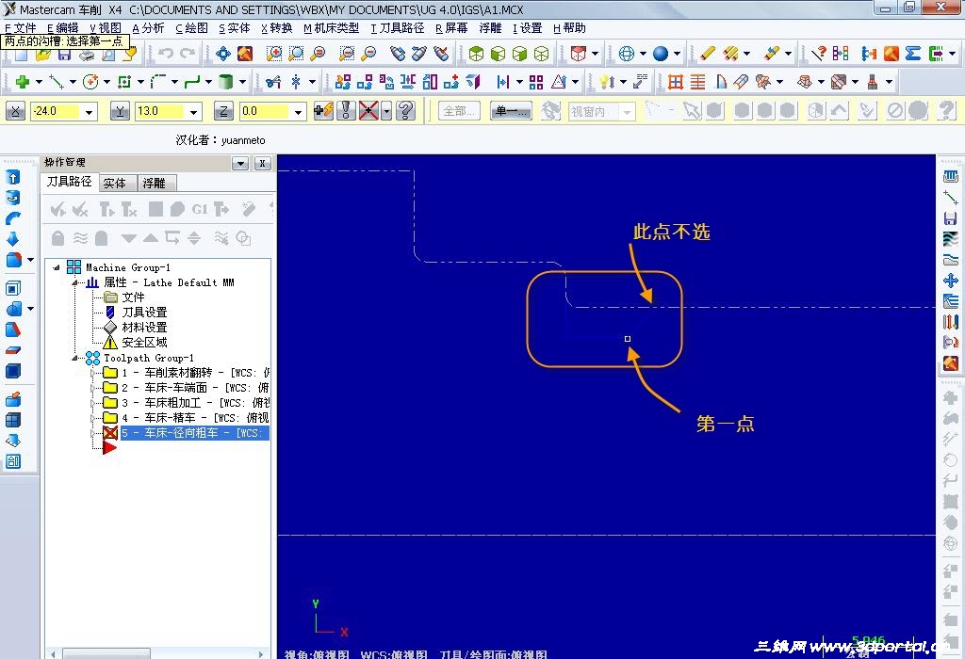Click the blue Sigma statistics icon

(913, 54)
